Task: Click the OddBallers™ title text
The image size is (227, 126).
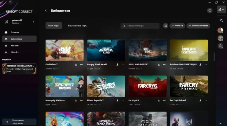Action: (52, 64)
